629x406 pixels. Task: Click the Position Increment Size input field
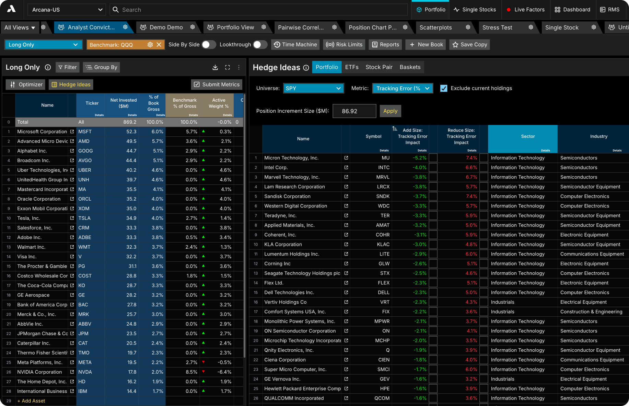coord(354,111)
